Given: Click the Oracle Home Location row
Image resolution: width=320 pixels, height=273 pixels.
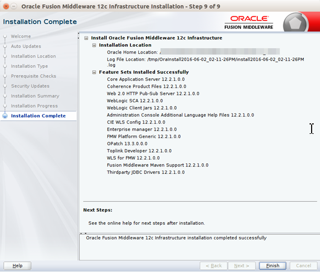Looking at the screenshot, I should point(193,52).
